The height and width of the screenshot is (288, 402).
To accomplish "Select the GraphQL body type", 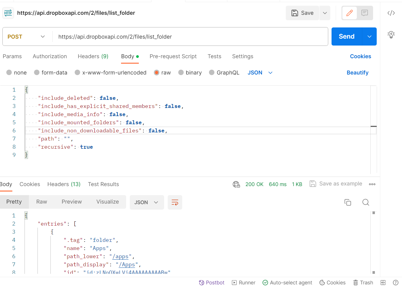I will coord(224,73).
